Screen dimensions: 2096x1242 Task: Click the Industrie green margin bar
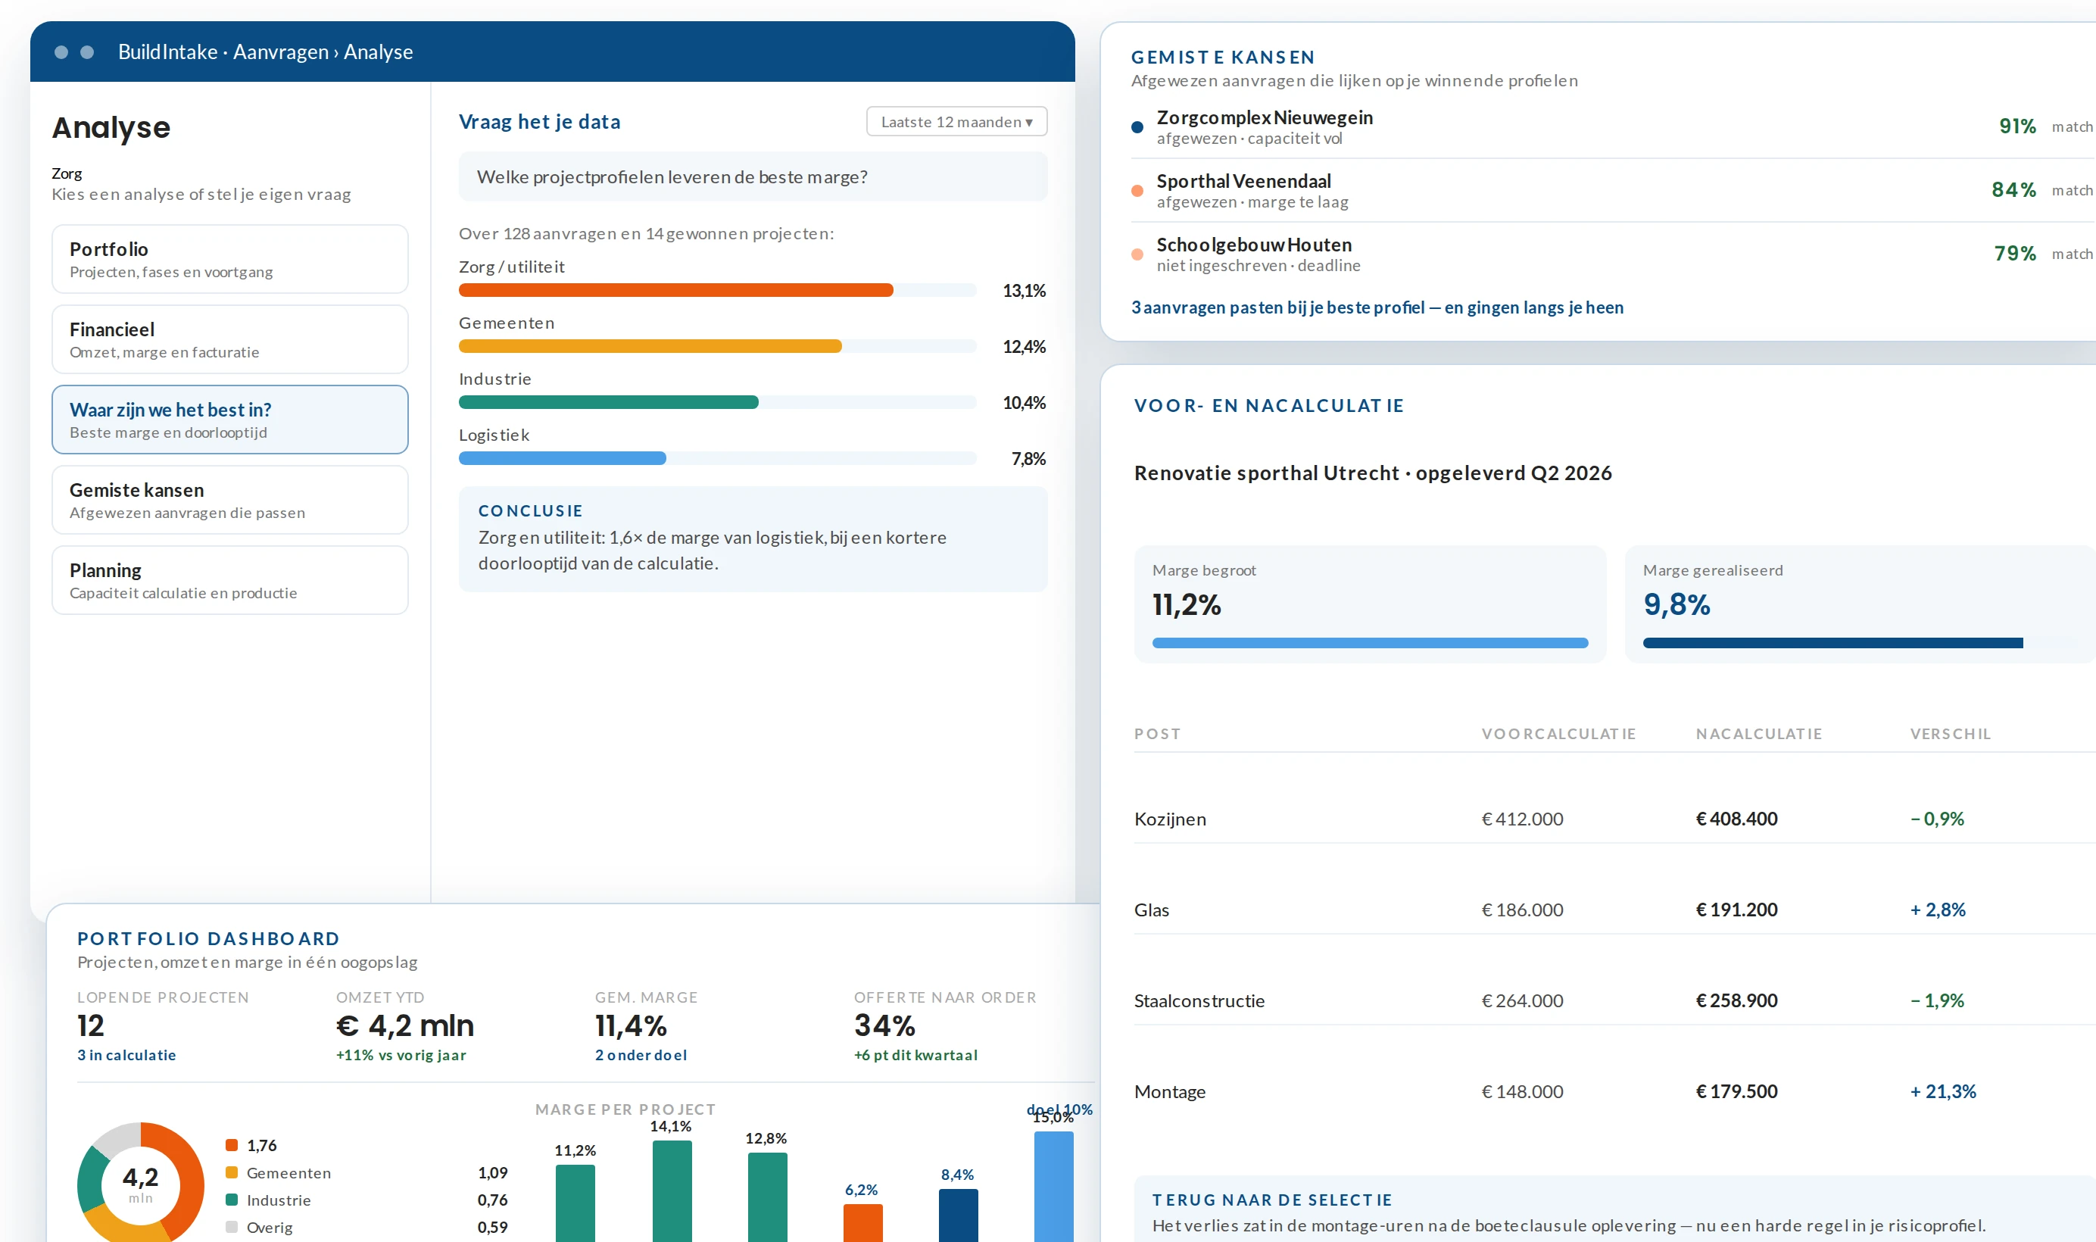point(608,403)
